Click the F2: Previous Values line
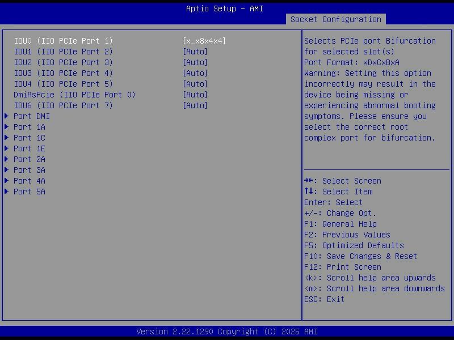Image resolution: width=454 pixels, height=340 pixels. pyautogui.click(x=347, y=235)
